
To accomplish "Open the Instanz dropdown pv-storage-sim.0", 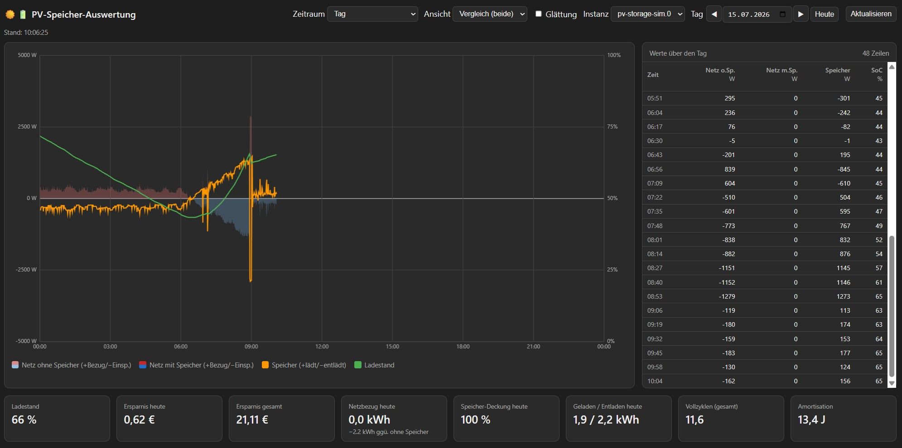I will click(x=648, y=14).
